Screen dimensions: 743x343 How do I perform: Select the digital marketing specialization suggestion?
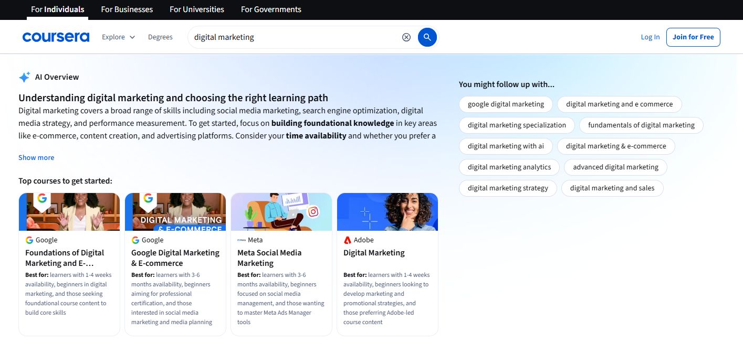517,125
